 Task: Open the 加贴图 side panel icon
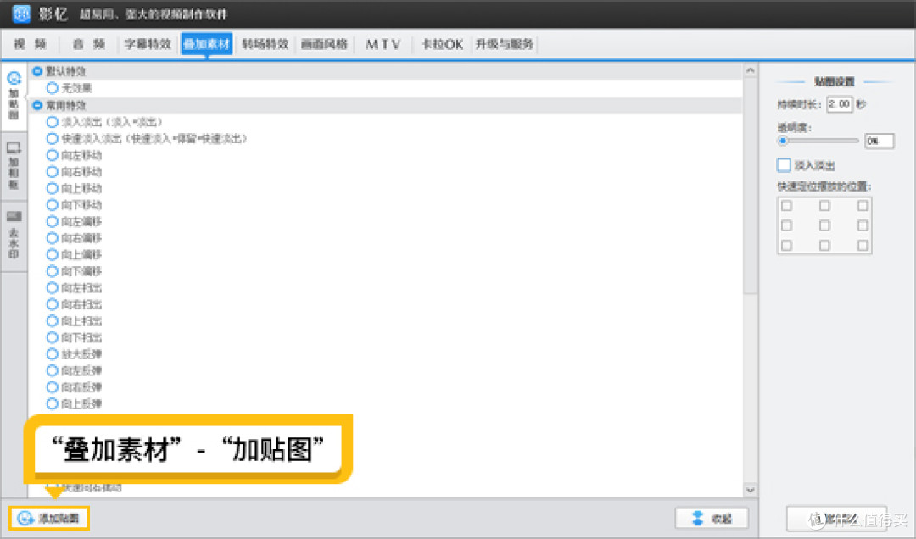[x=14, y=79]
